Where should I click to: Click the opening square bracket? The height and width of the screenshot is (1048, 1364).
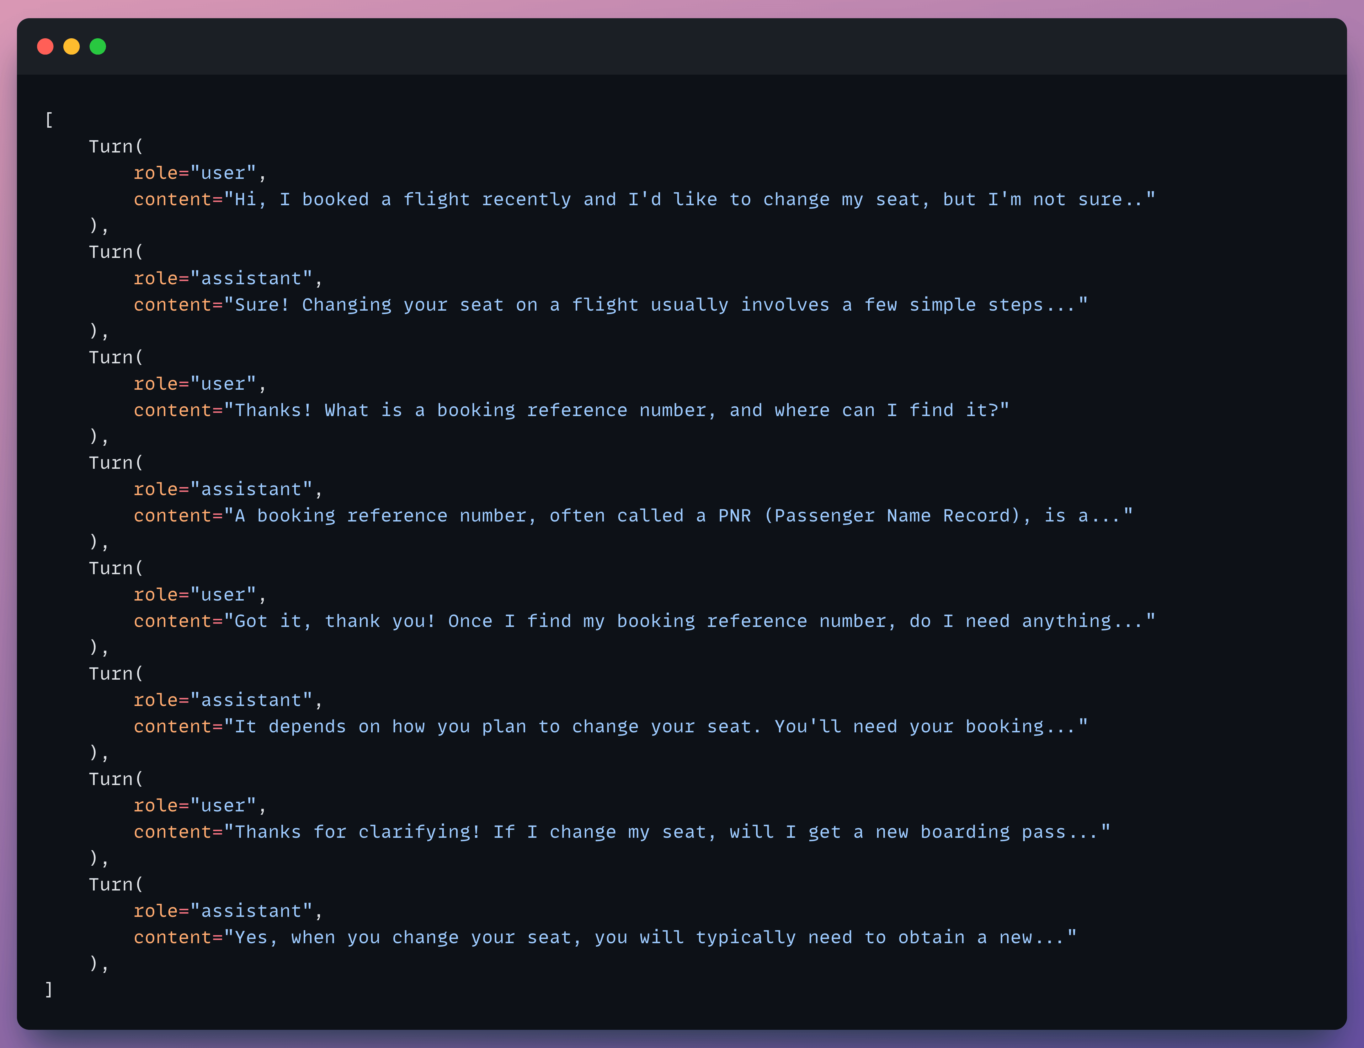(49, 120)
